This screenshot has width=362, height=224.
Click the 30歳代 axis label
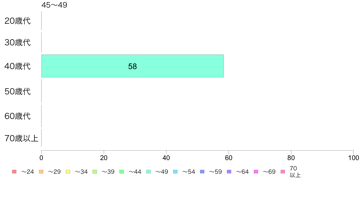click(x=18, y=42)
